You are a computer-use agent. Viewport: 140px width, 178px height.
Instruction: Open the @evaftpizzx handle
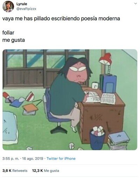[26, 9]
